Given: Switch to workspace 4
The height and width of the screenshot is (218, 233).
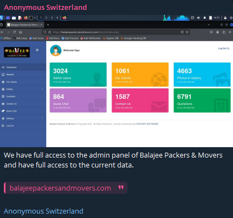Looking at the screenshot, I should [57, 18].
